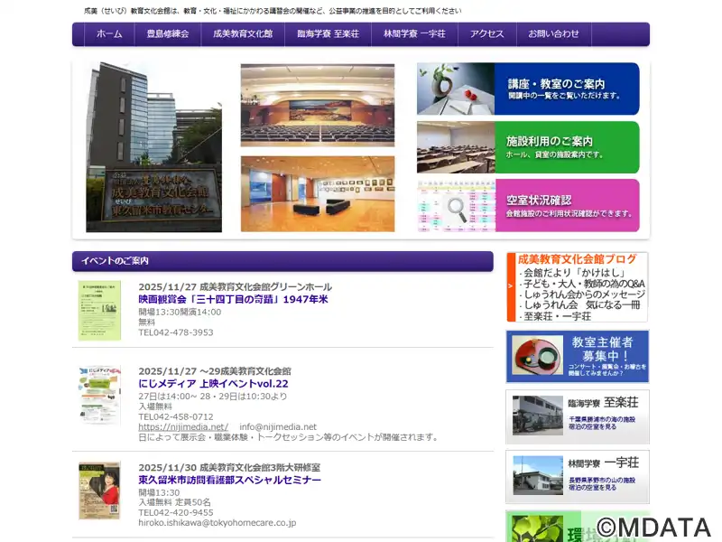Open 映画観賞会「三十四丁目の奇蹟」event title link
Image resolution: width=722 pixels, height=542 pixels.
point(233,299)
